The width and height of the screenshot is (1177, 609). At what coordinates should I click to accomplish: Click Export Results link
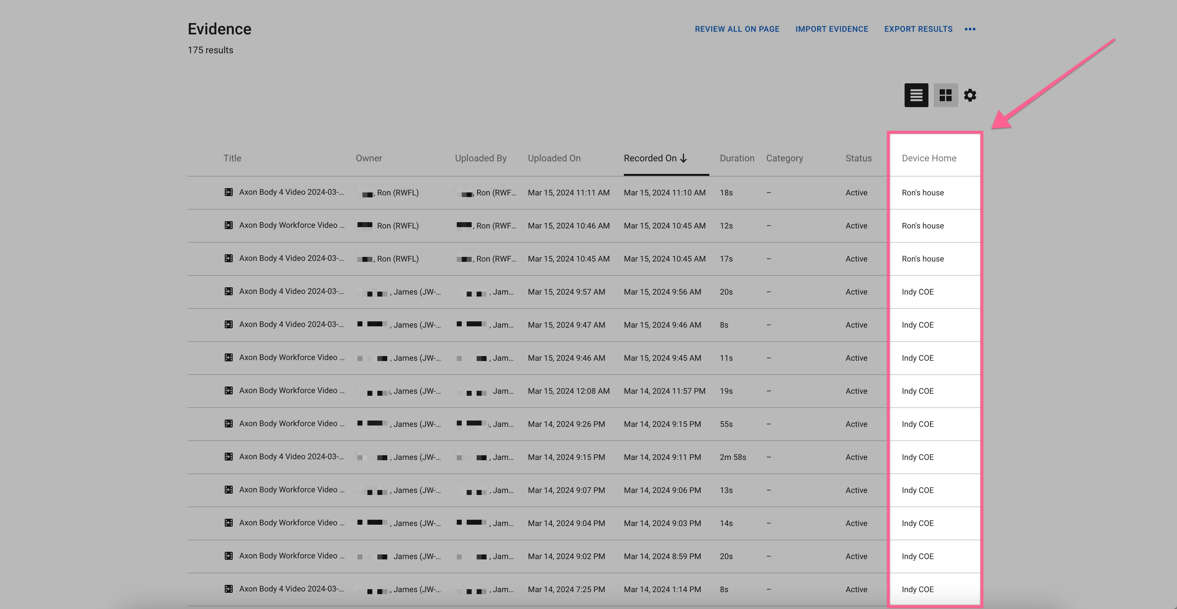tap(918, 29)
